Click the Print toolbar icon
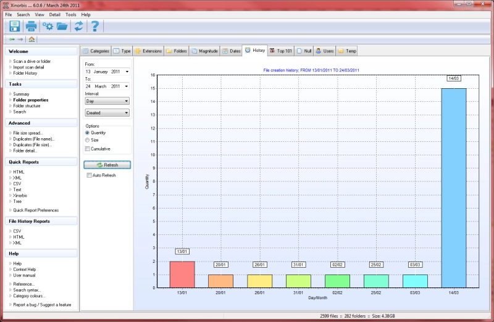494x322 pixels. (x=31, y=26)
